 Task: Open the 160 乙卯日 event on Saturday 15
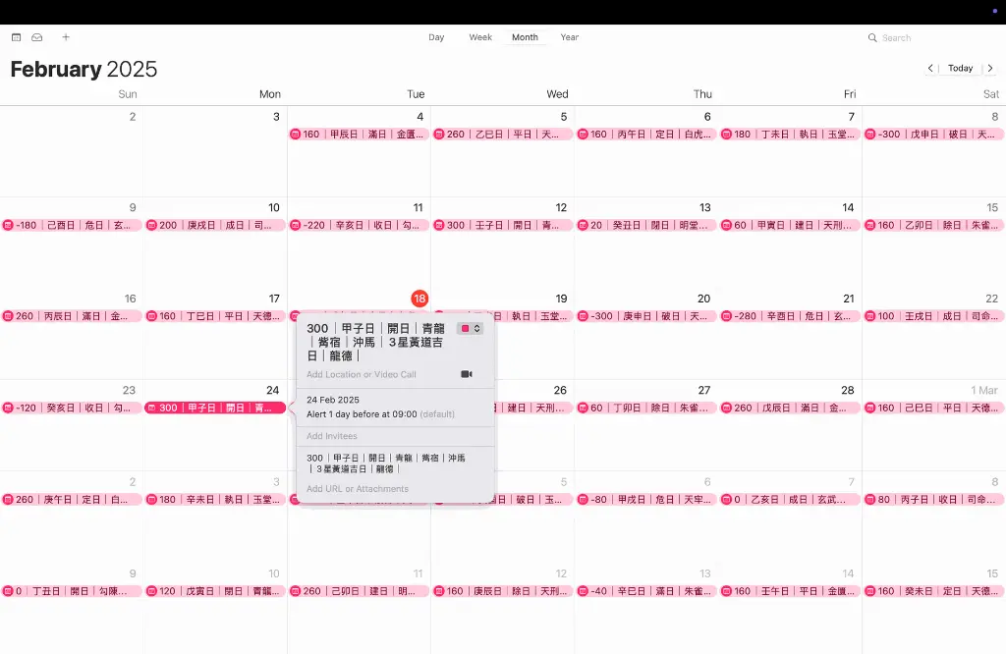click(933, 225)
